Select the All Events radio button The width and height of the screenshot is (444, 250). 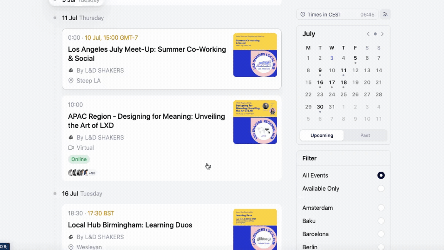381,176
